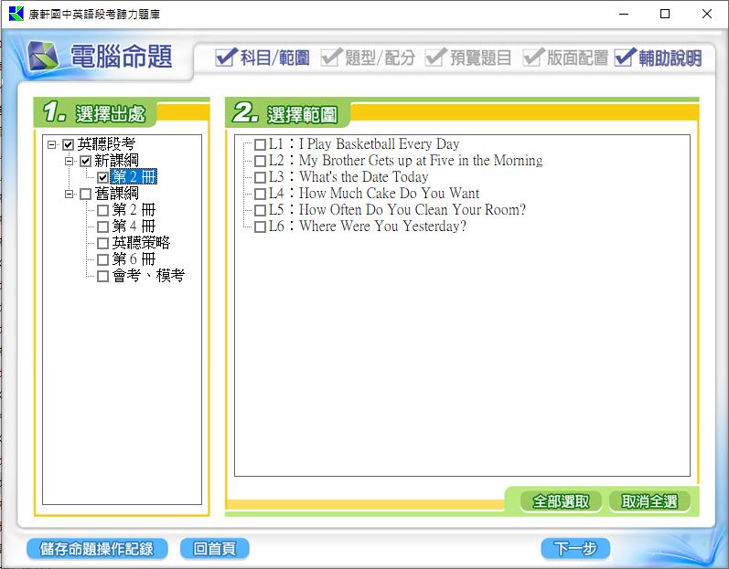Select the 會考、模考 tree item

148,276
